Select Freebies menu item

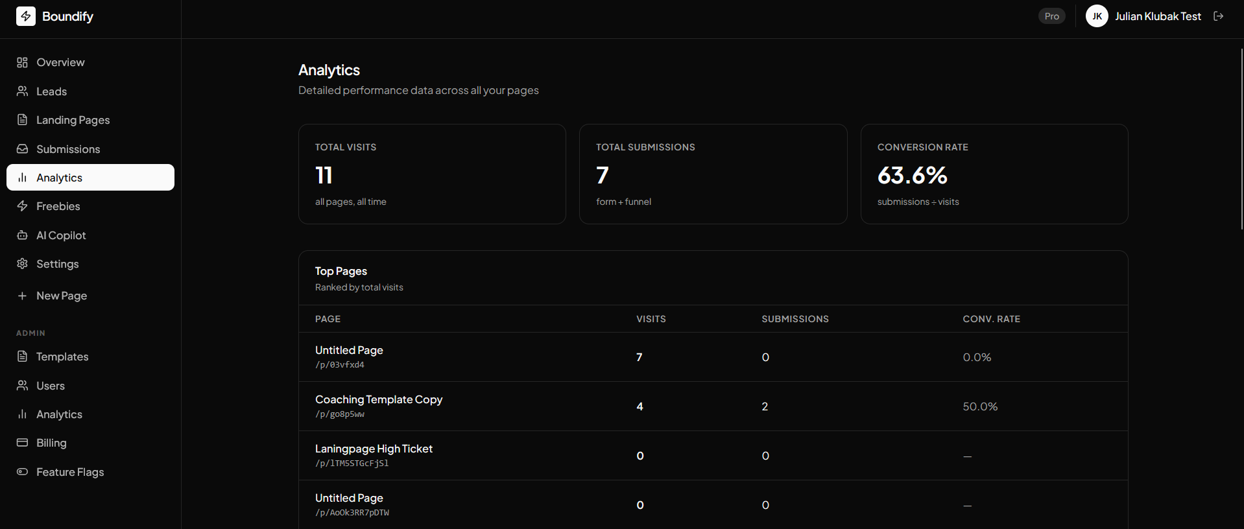pyautogui.click(x=90, y=206)
